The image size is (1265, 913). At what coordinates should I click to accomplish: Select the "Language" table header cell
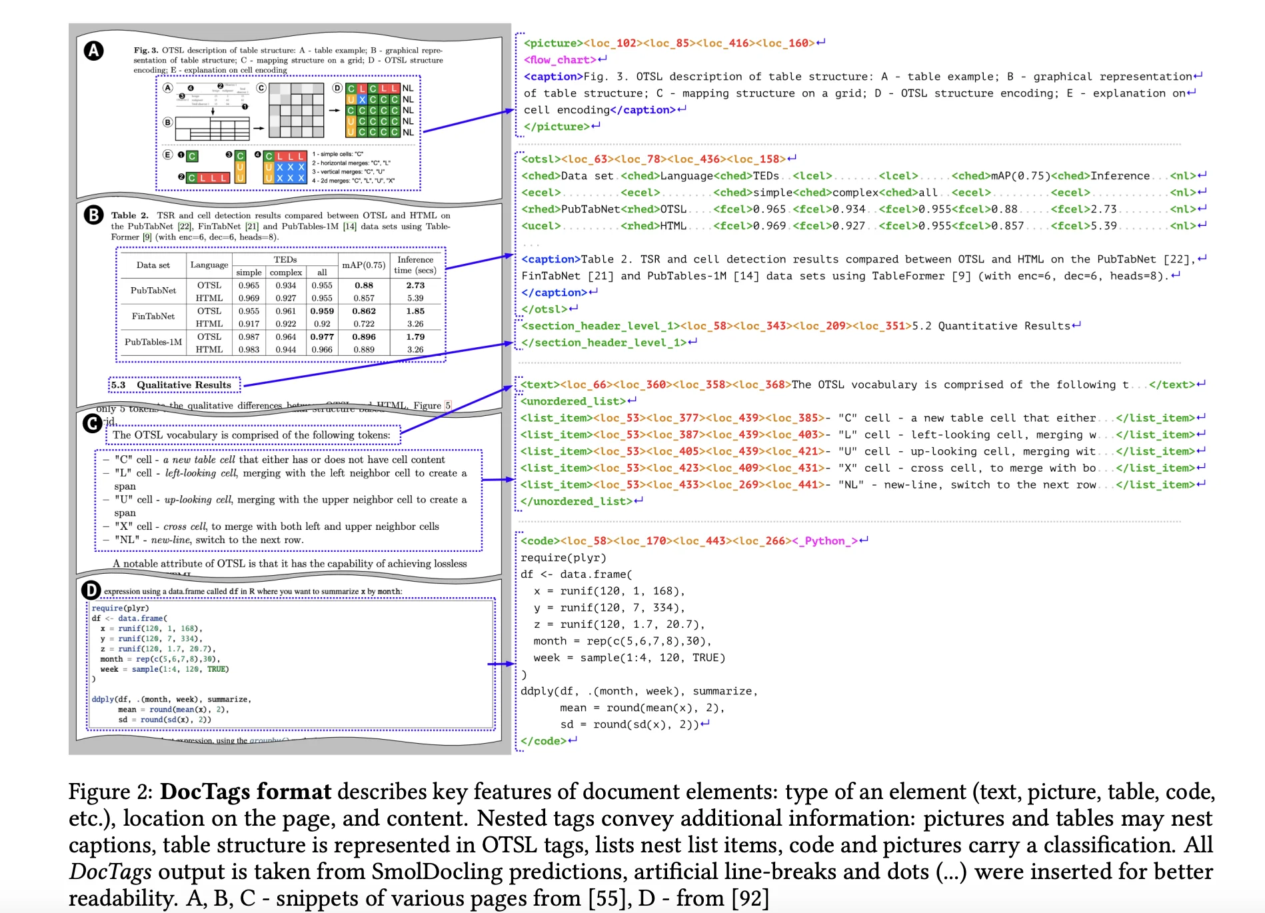(209, 265)
